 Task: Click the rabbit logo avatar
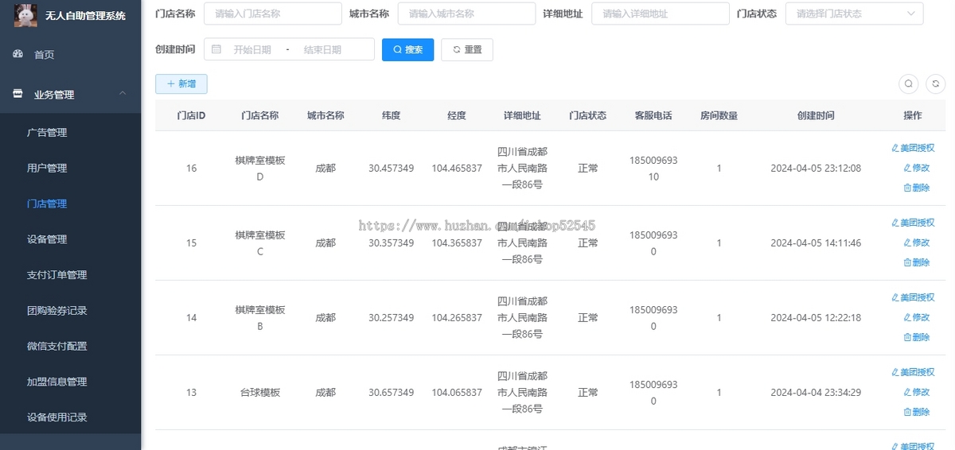[x=25, y=15]
